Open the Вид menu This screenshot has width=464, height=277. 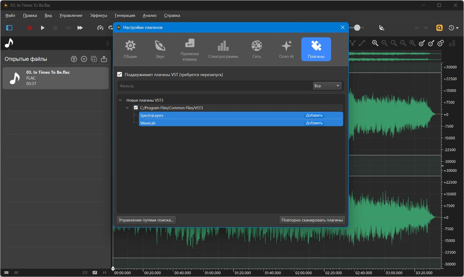pos(48,15)
